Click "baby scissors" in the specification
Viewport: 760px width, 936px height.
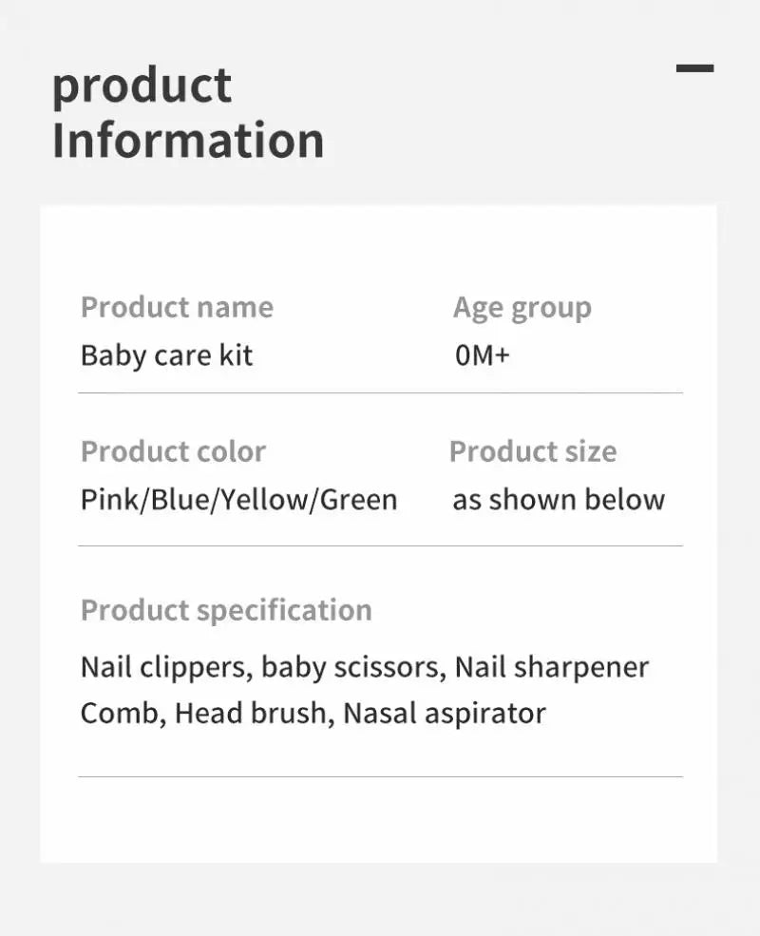(352, 667)
